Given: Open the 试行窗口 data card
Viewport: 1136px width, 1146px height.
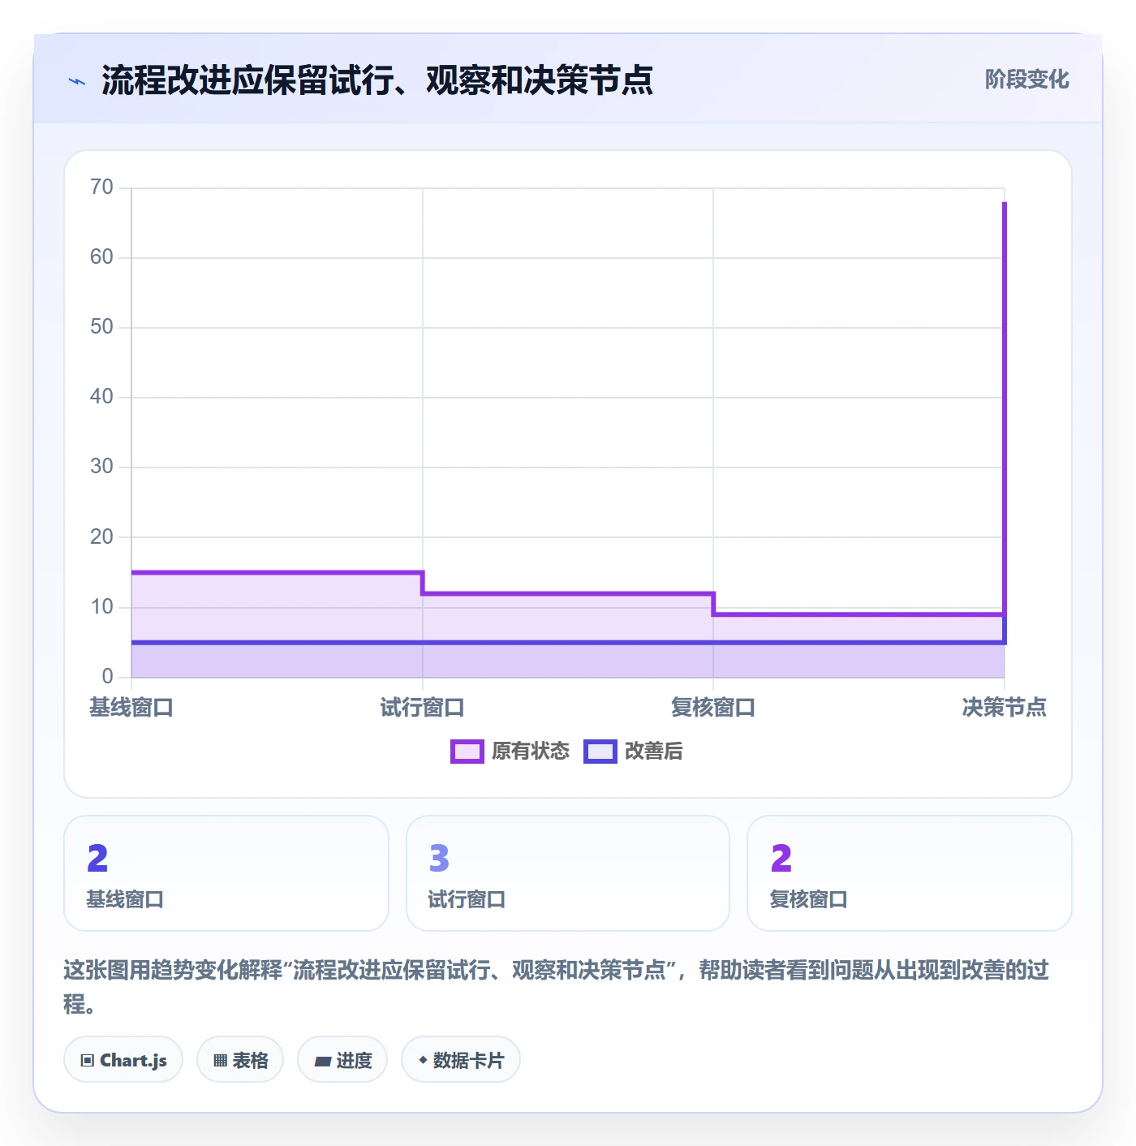Looking at the screenshot, I should [568, 873].
